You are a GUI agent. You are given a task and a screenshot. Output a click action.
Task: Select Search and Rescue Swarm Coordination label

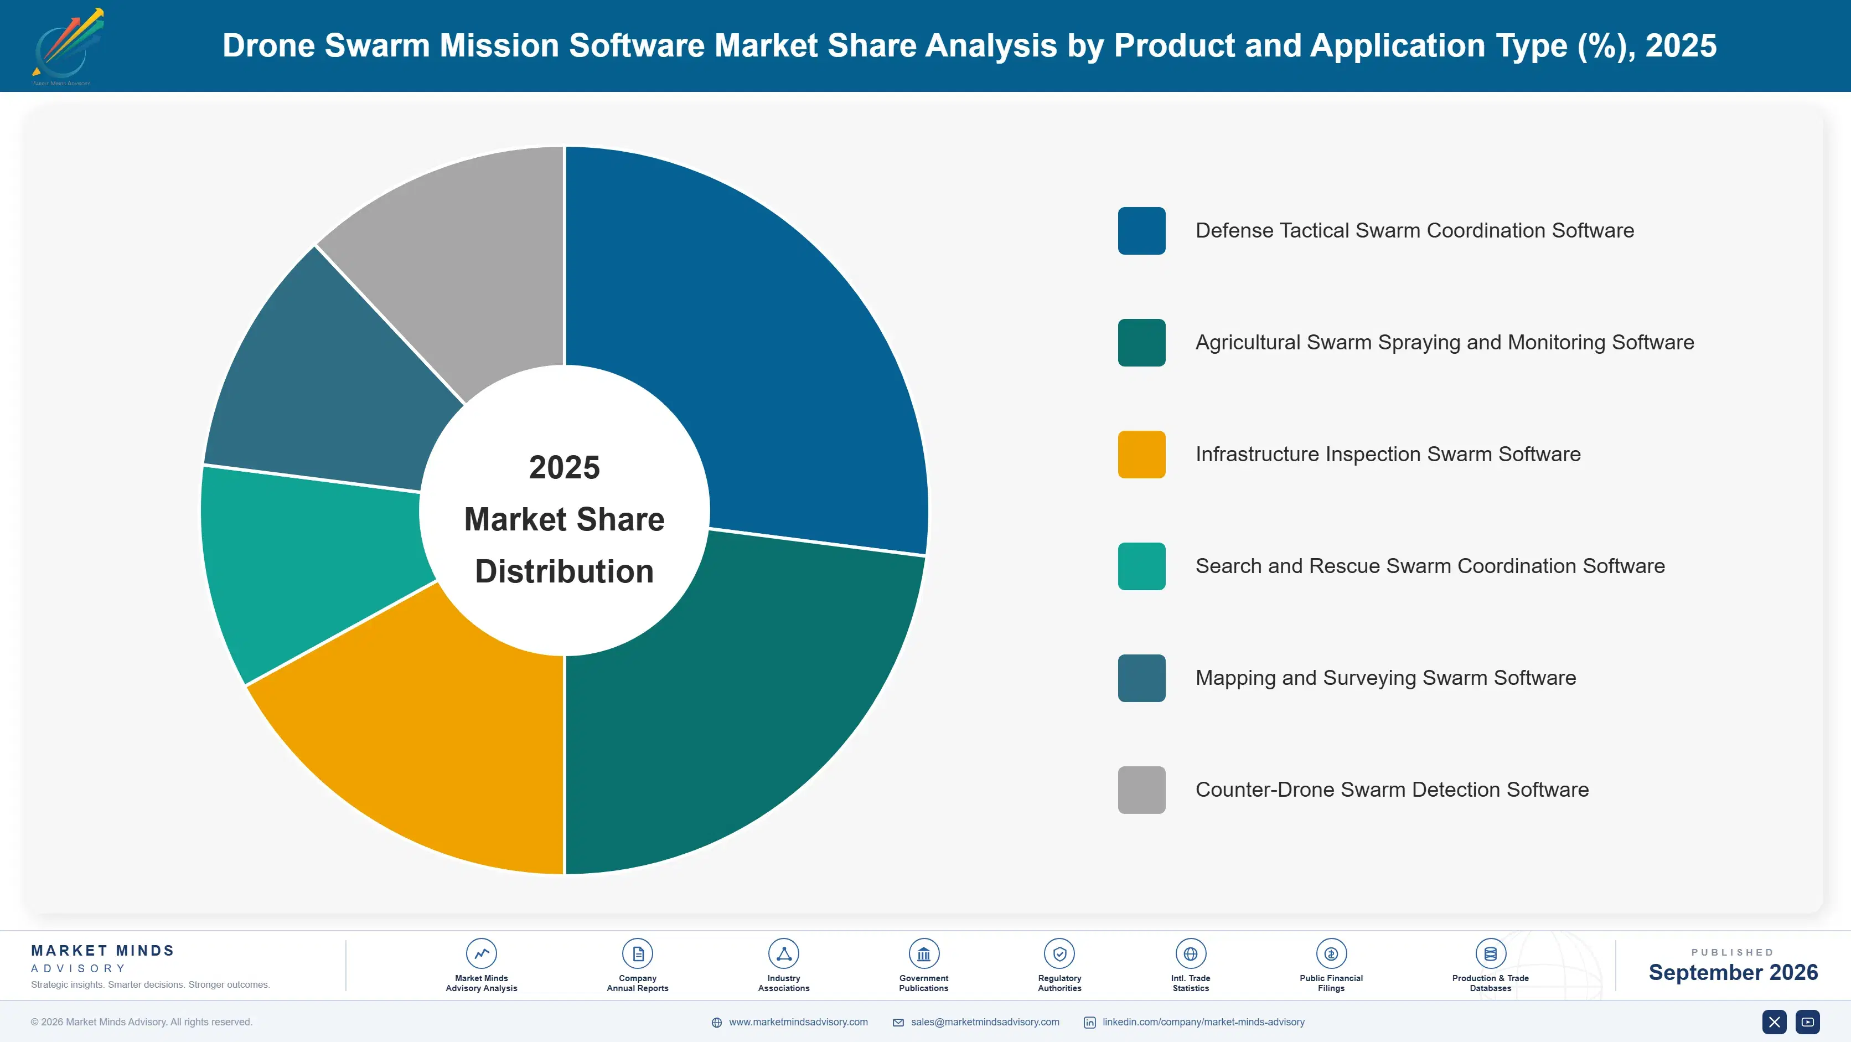click(1430, 566)
